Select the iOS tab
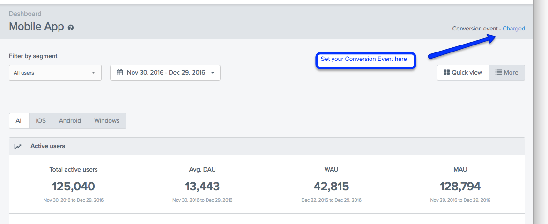Screen dimensions: 548x224 click(41, 120)
